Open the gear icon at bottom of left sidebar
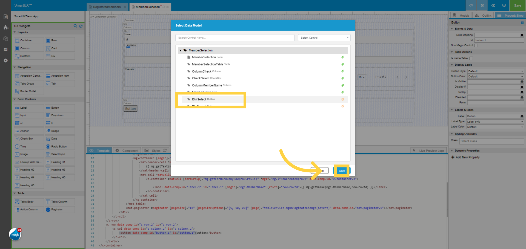 [x=5, y=60]
